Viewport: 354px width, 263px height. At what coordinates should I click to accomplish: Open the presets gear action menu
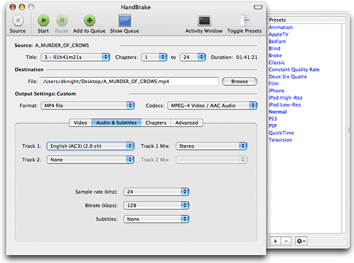pos(301,241)
